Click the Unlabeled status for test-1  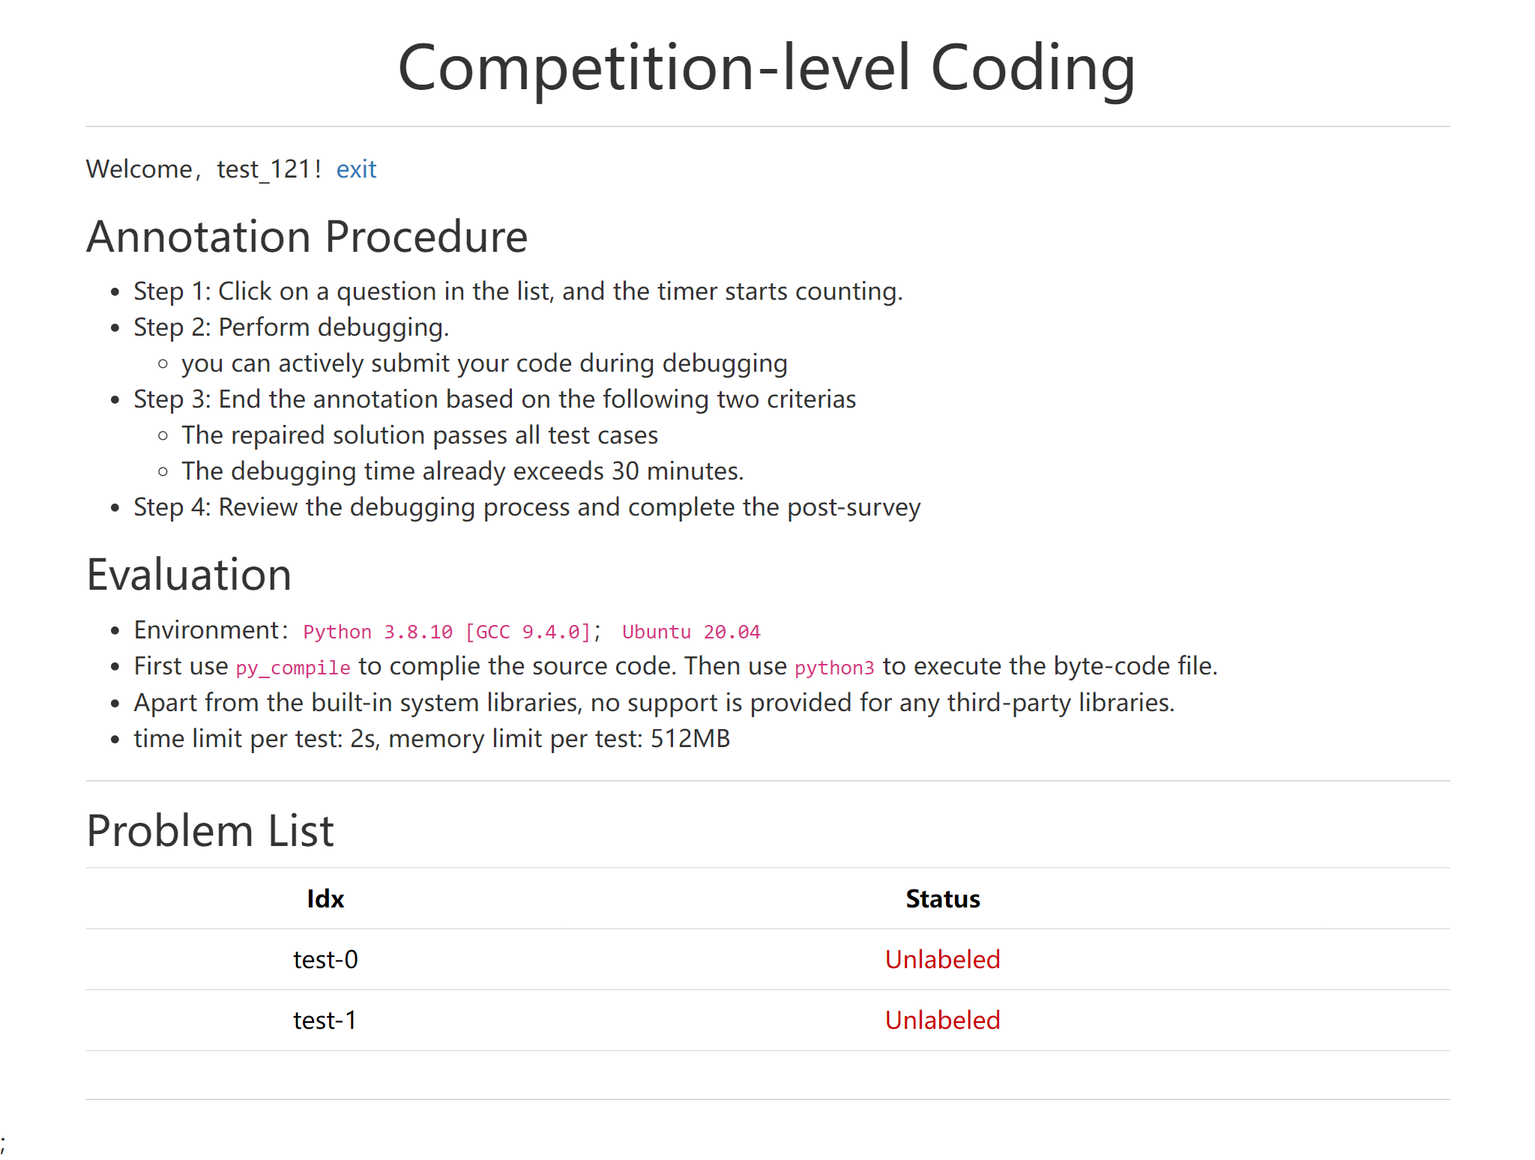pyautogui.click(x=942, y=1020)
